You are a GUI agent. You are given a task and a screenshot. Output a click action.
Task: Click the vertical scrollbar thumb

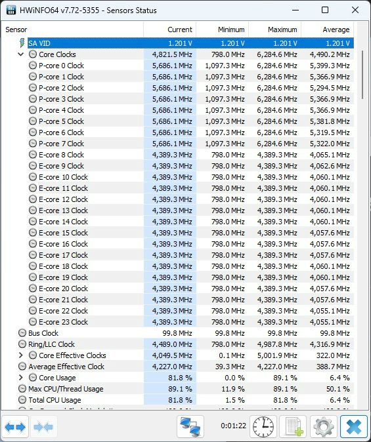362,75
